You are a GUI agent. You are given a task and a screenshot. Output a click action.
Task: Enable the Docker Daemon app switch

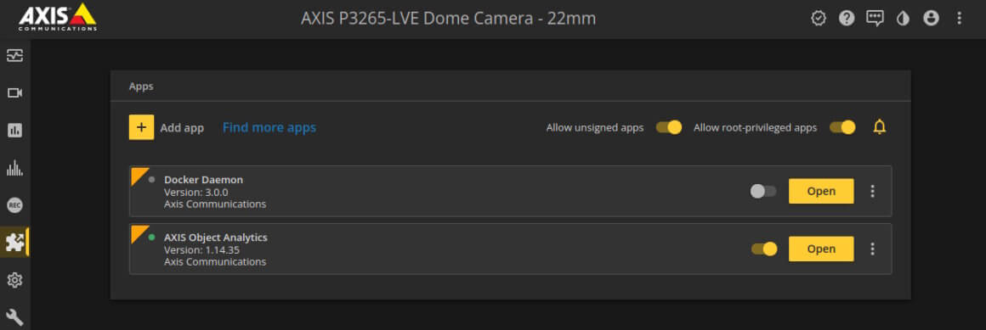click(763, 192)
